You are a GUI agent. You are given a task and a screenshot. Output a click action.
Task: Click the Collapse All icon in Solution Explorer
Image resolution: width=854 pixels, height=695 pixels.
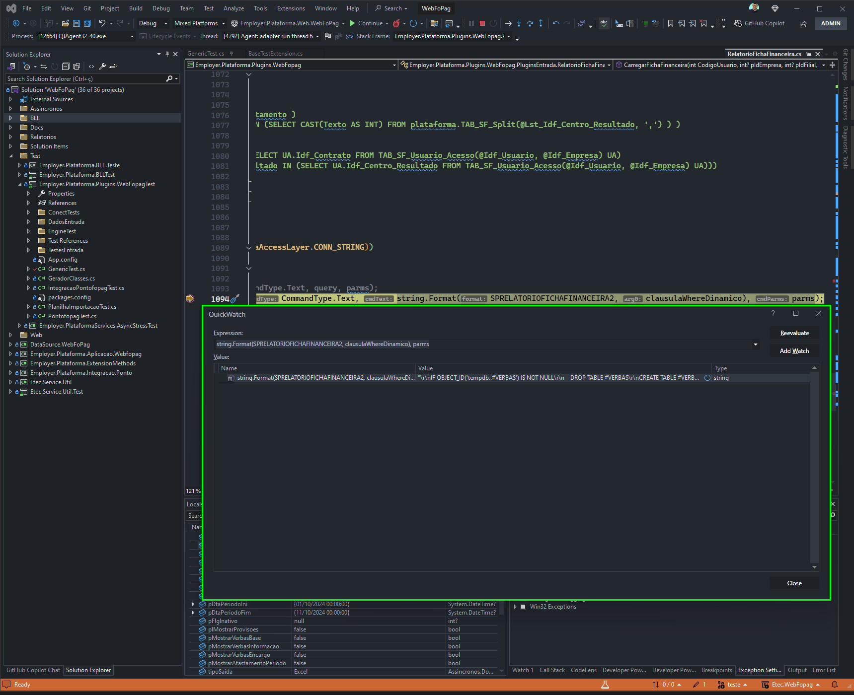[66, 67]
